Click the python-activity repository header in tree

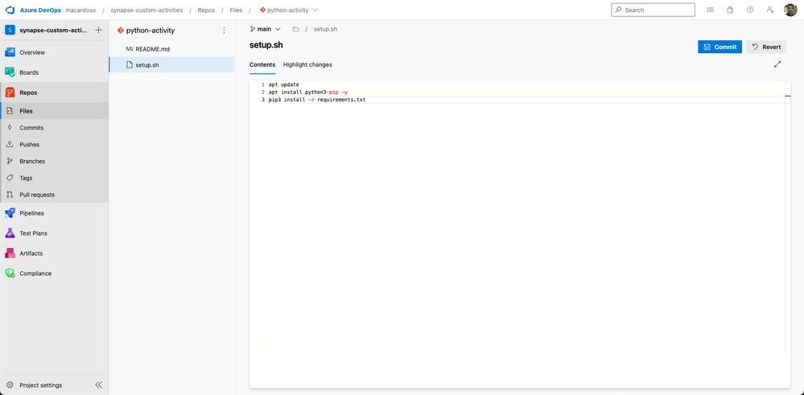pyautogui.click(x=146, y=31)
